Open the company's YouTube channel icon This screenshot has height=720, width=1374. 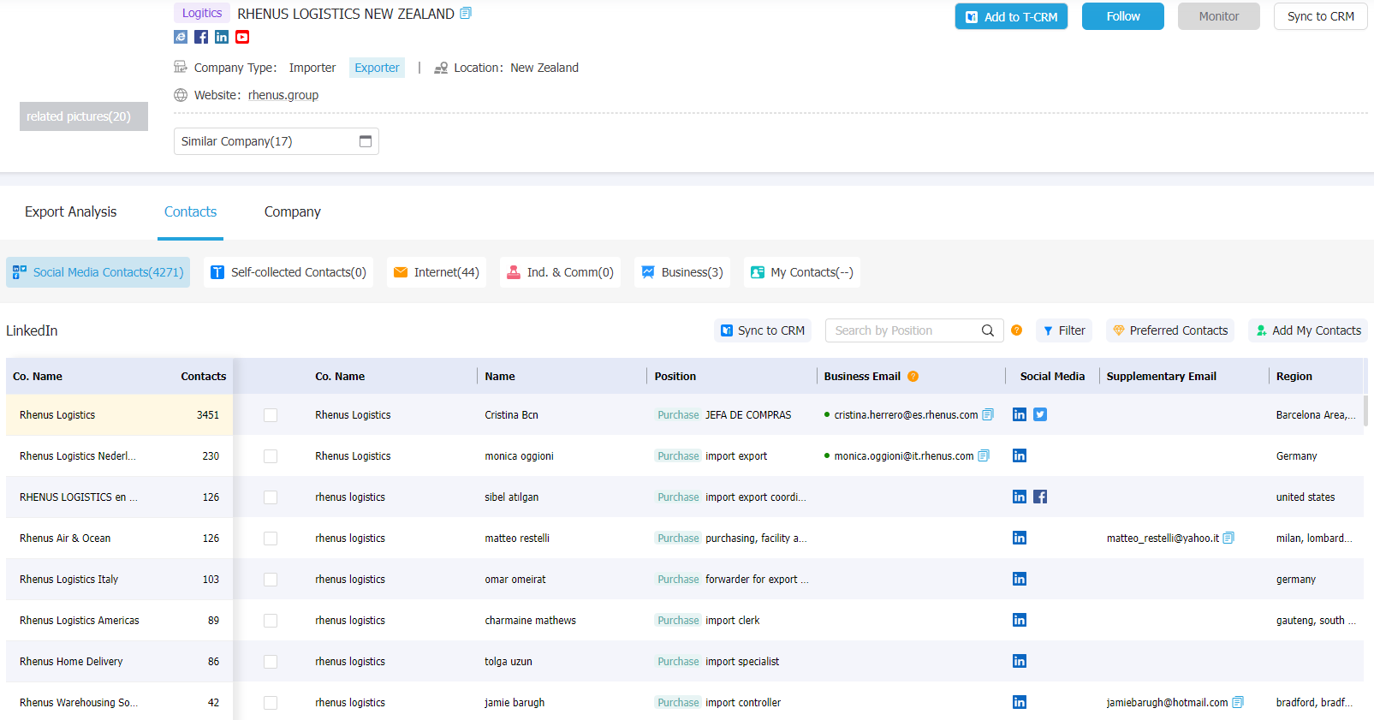[x=242, y=37]
